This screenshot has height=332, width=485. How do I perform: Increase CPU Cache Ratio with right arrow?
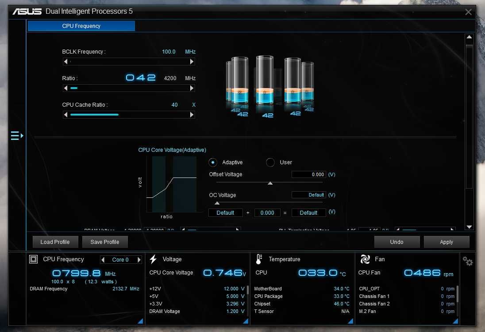192,115
